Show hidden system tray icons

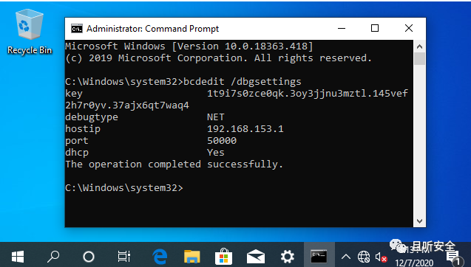346,257
